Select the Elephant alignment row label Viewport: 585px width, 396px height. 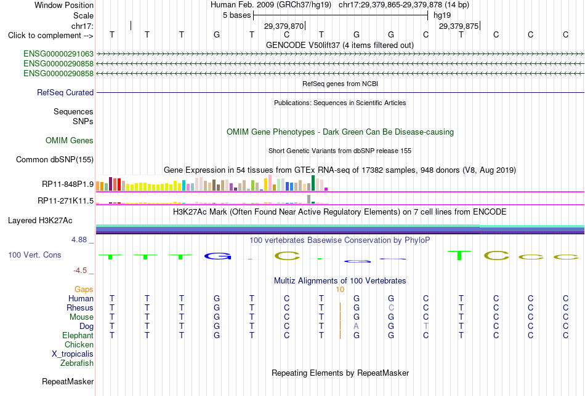(x=78, y=335)
